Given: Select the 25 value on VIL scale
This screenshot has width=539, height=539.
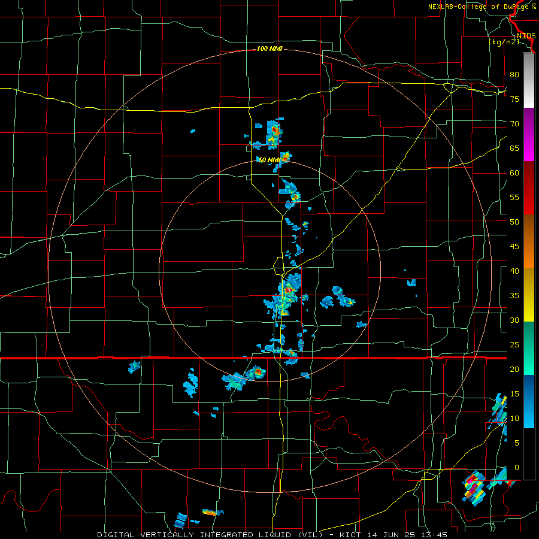Looking at the screenshot, I should click(514, 345).
